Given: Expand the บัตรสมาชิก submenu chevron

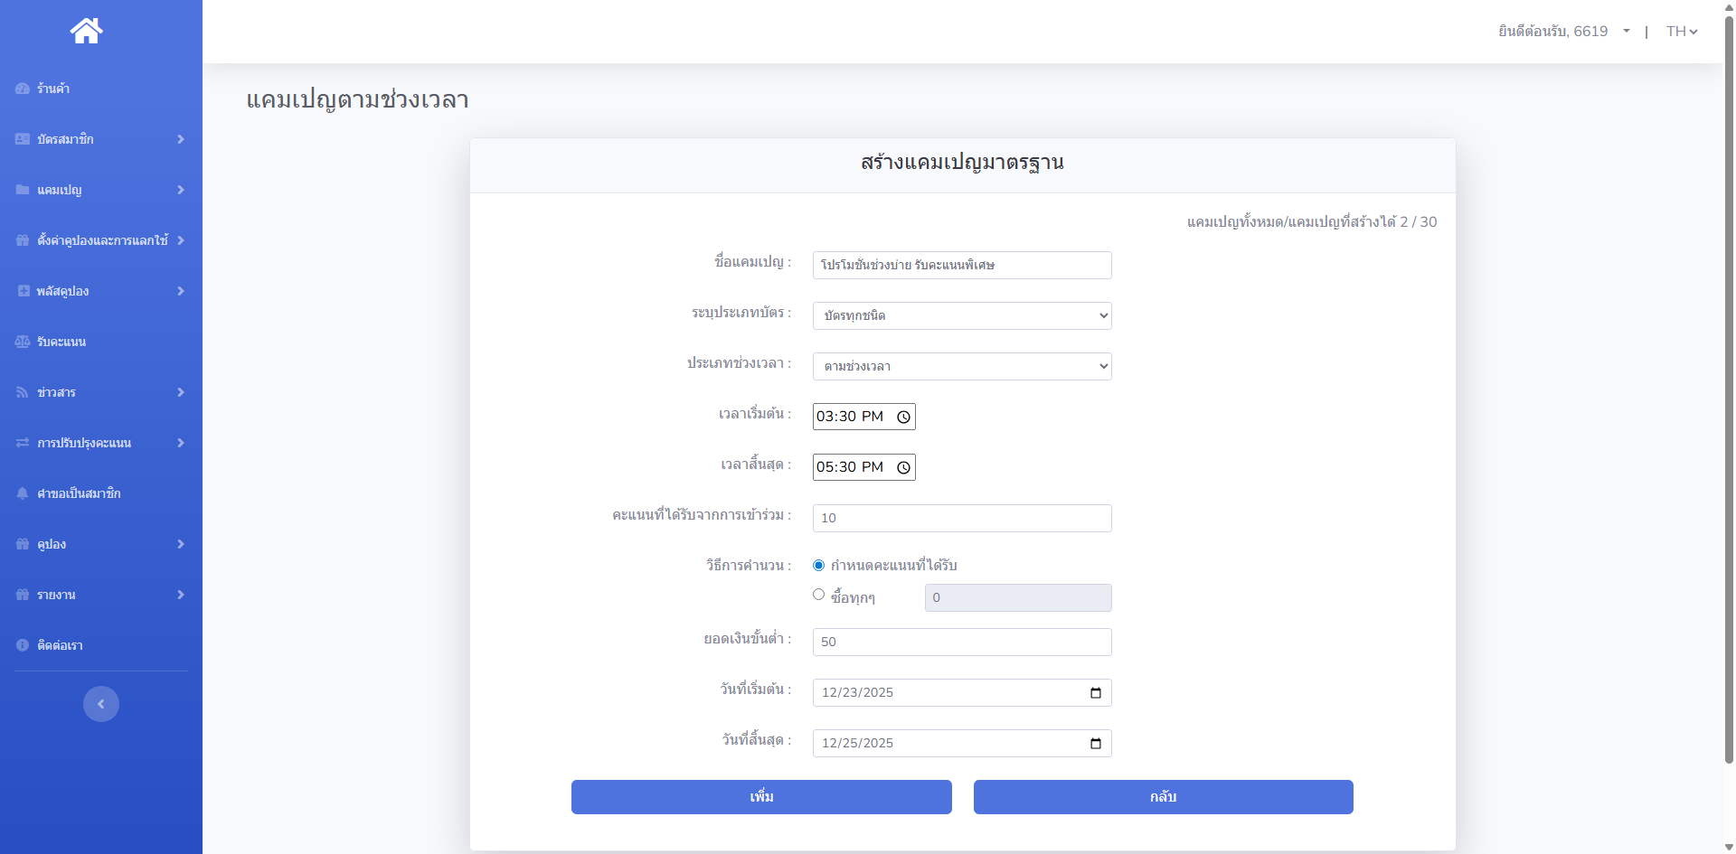Looking at the screenshot, I should 181,139.
